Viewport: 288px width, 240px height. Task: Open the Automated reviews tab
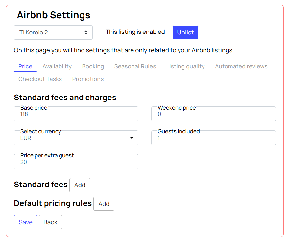[x=241, y=66]
